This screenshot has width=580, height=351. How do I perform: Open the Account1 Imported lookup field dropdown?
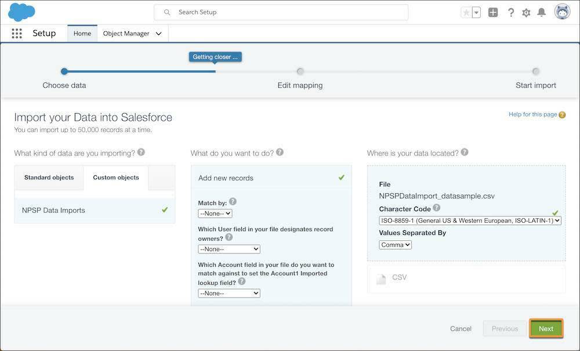(x=229, y=293)
